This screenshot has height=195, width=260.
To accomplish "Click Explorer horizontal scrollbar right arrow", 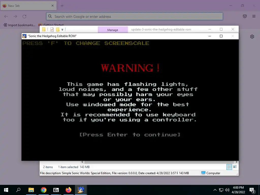I will pos(237,162).
